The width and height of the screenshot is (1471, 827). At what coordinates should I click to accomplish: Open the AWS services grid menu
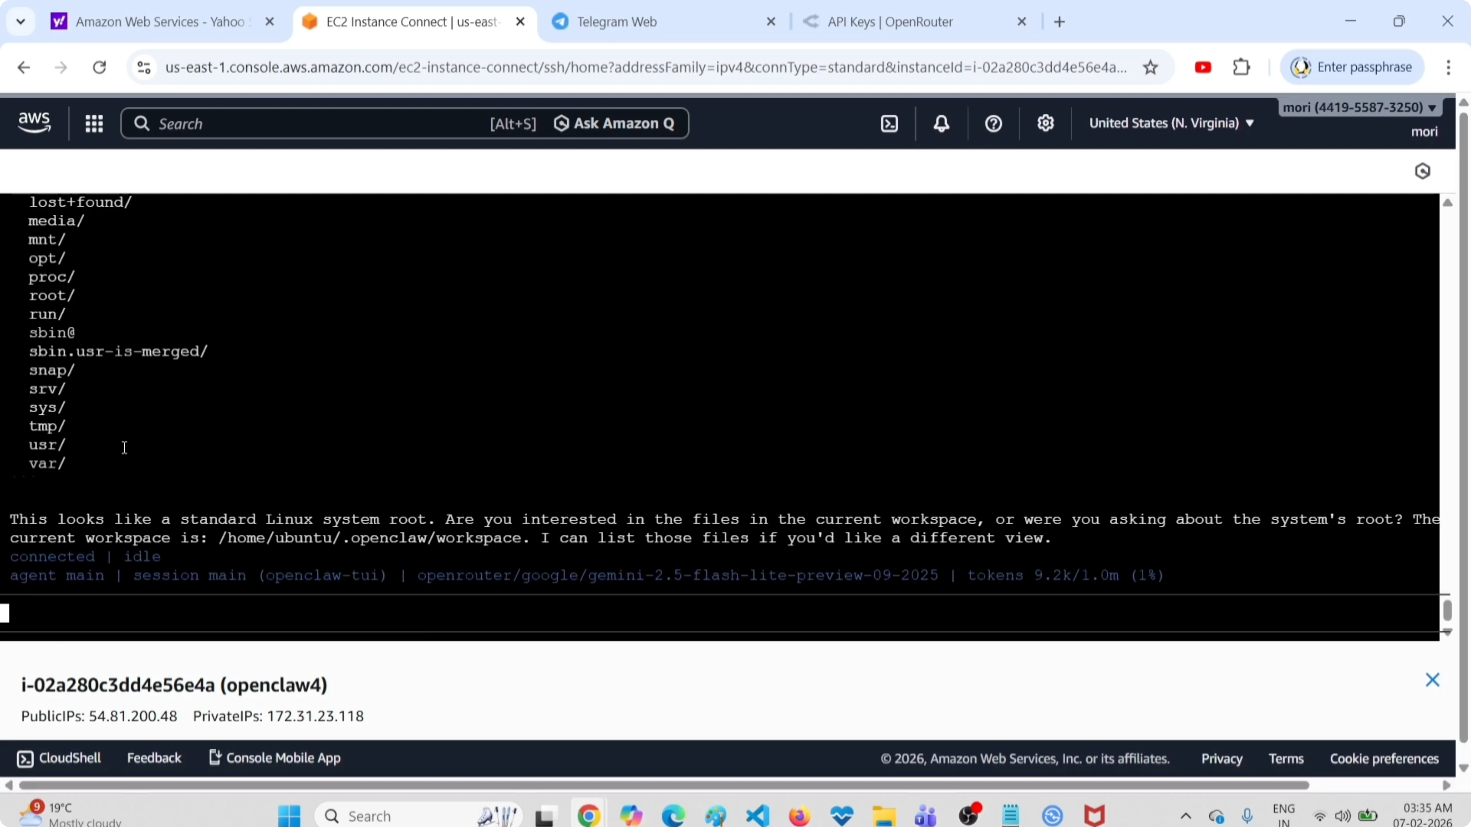(94, 123)
